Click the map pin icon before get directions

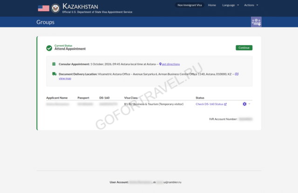pos(160,64)
